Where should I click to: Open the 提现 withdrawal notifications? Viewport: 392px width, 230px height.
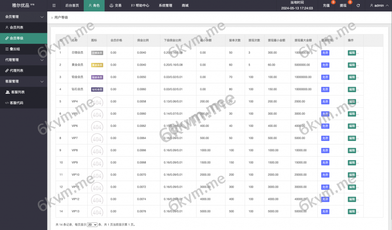coord(343,6)
